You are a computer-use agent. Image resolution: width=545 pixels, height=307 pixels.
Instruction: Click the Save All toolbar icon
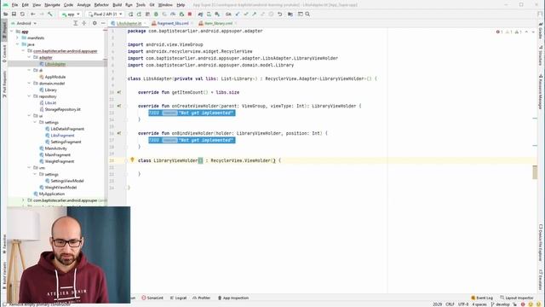(x=14, y=14)
